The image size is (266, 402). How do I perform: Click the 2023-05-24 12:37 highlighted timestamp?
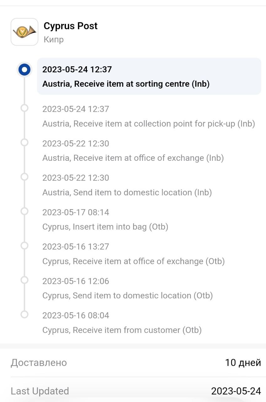[x=77, y=69]
